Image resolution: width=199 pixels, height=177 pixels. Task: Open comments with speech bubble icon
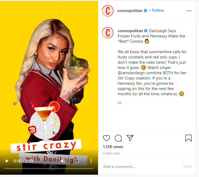pos(118,138)
